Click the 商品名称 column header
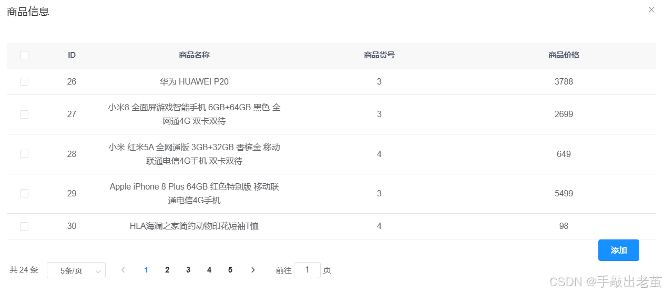Screen dimensions: 664x293 [x=195, y=55]
